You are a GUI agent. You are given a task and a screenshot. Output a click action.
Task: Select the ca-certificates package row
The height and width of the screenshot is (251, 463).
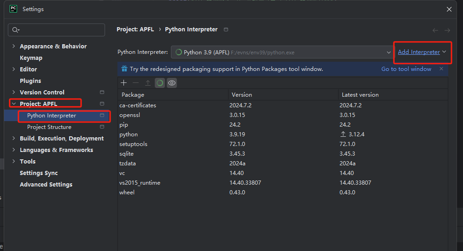[x=283, y=105]
